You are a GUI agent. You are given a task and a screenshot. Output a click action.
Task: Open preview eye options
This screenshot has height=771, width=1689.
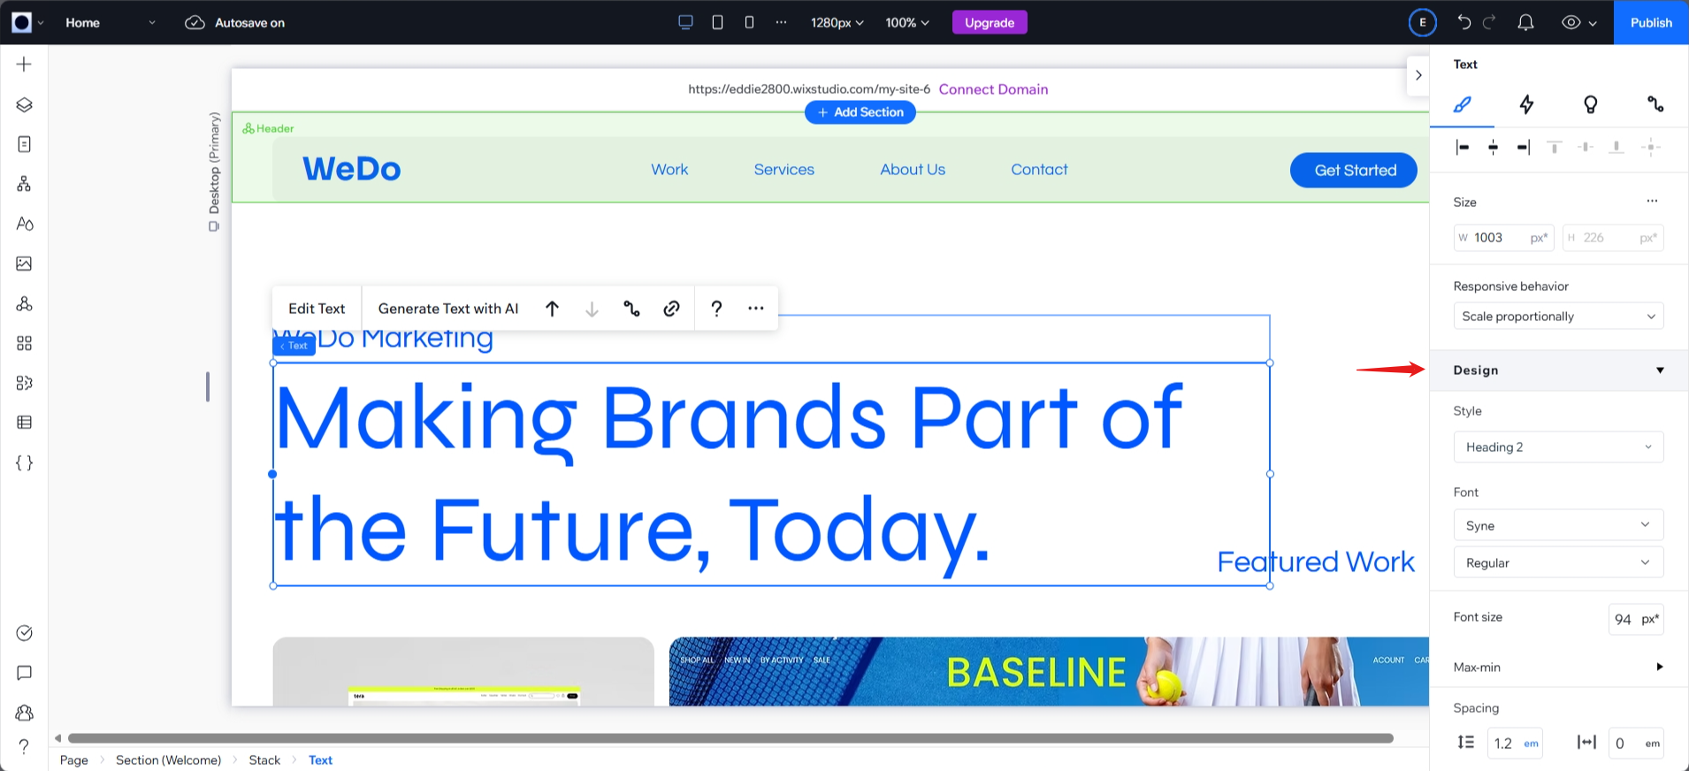click(x=1579, y=22)
